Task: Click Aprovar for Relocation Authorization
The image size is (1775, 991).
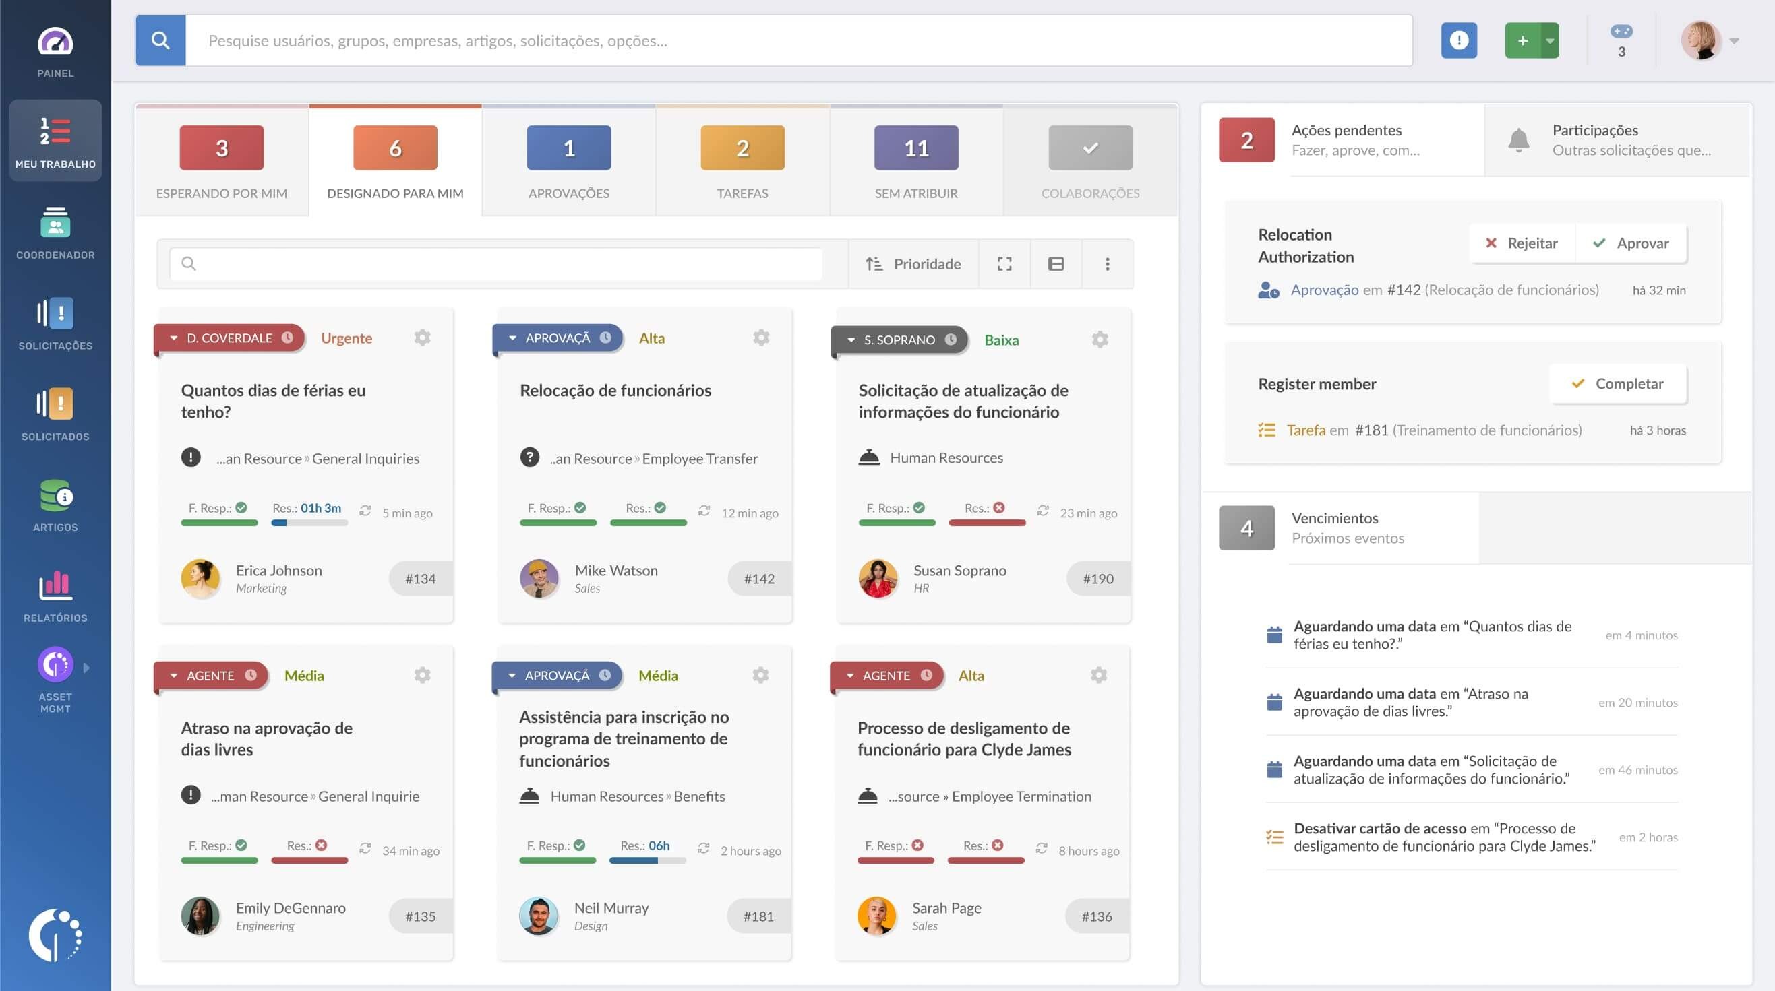Action: [x=1630, y=243]
